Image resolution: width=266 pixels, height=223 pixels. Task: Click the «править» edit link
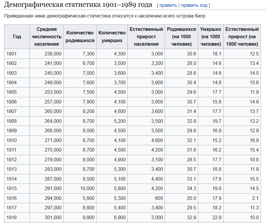pos(168,5)
